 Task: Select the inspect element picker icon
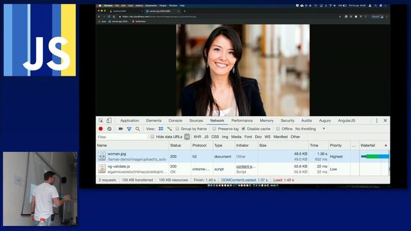click(101, 121)
